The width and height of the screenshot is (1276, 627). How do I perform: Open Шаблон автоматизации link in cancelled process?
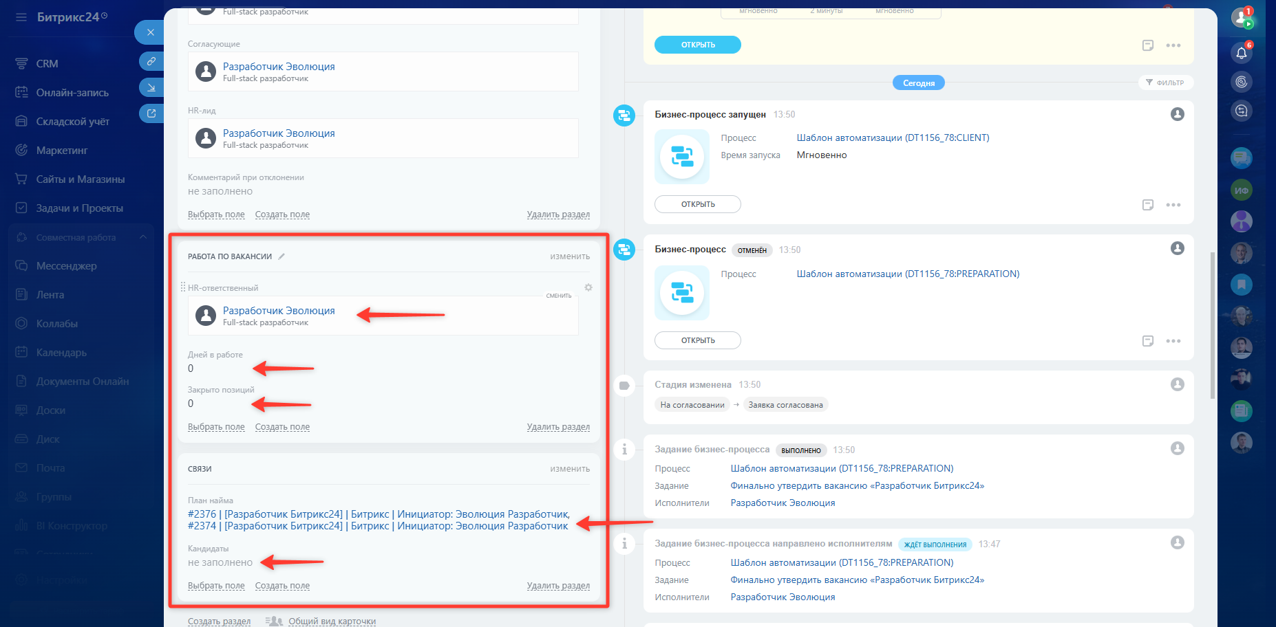(908, 274)
